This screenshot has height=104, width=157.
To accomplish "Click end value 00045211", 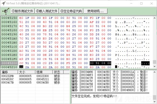I will 43,79.
